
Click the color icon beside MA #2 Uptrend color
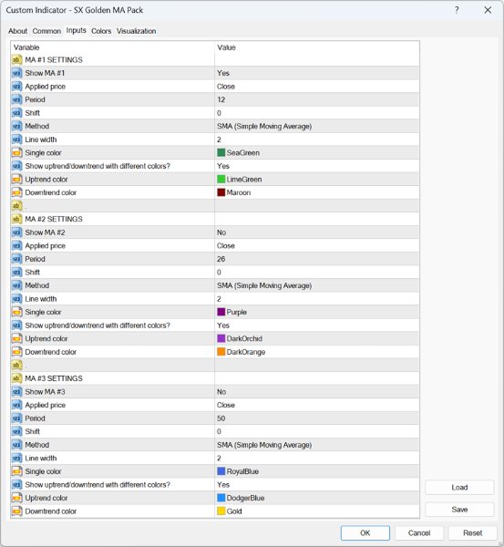16,339
